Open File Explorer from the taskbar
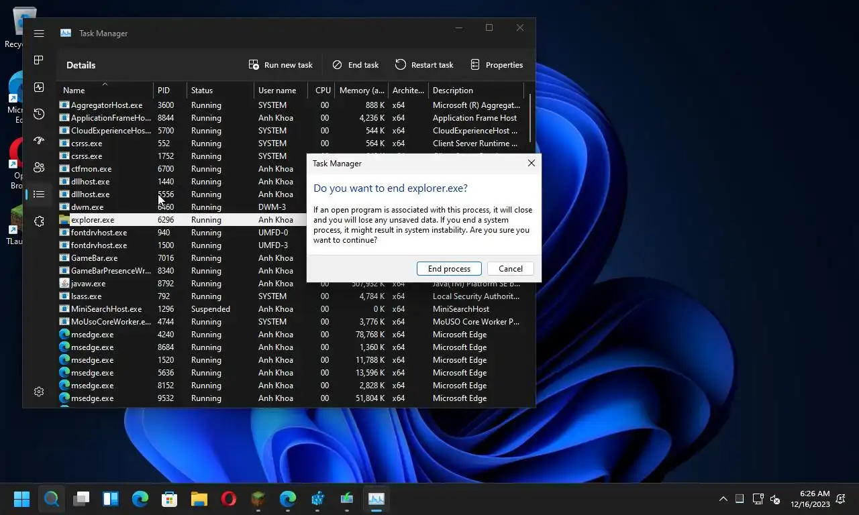Viewport: 859px width, 515px height. 199,499
